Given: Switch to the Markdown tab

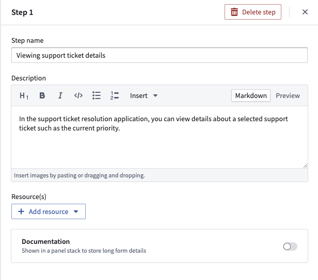Looking at the screenshot, I should click(251, 95).
